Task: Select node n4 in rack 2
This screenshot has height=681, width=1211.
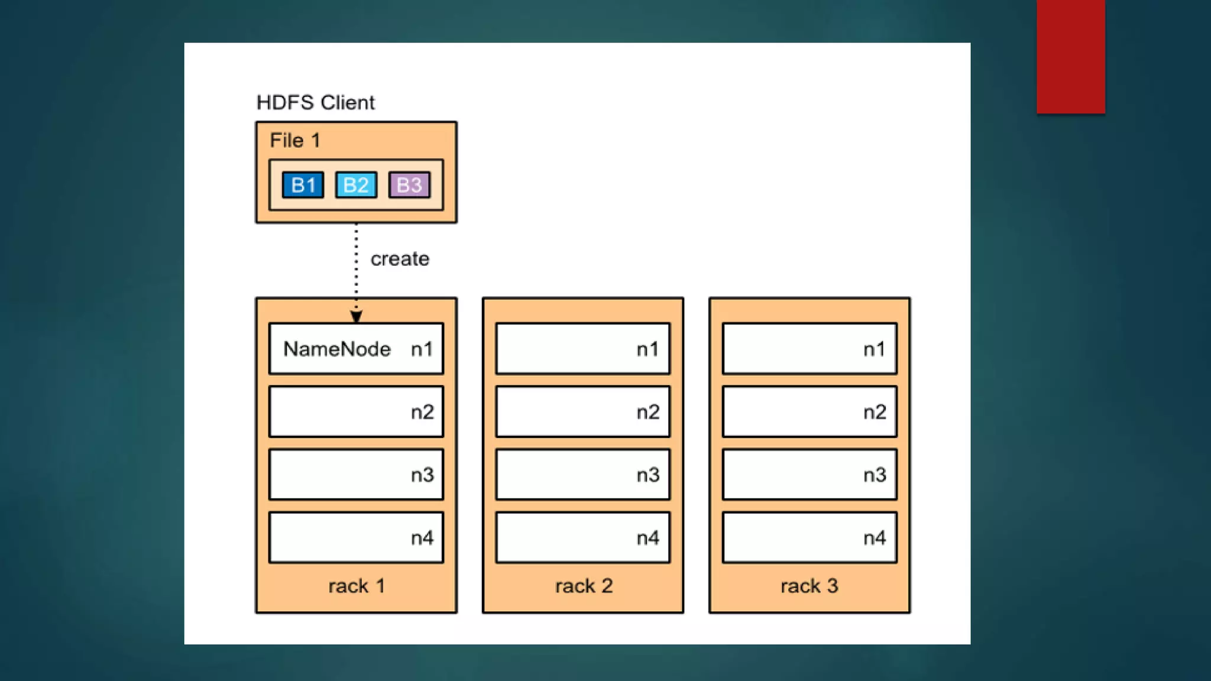Action: [582, 537]
